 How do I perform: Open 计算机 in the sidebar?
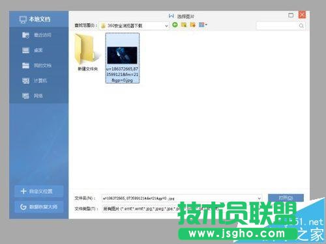pos(35,81)
